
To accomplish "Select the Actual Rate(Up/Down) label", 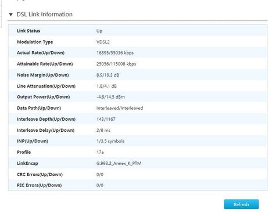I will click(x=41, y=53).
